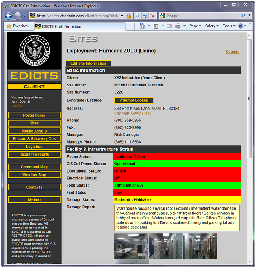The image size is (256, 268).
Task: Click the site name 'Miami Distribution Terminal'
Action: pos(139,85)
